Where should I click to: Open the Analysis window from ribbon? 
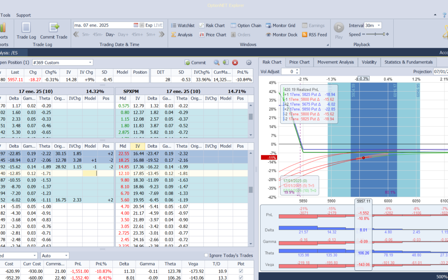pyautogui.click(x=182, y=34)
